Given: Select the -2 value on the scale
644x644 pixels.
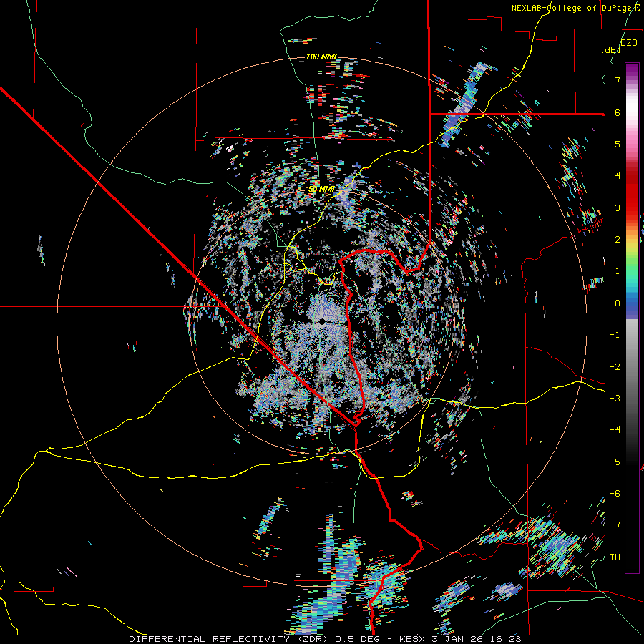Looking at the screenshot, I should (615, 367).
